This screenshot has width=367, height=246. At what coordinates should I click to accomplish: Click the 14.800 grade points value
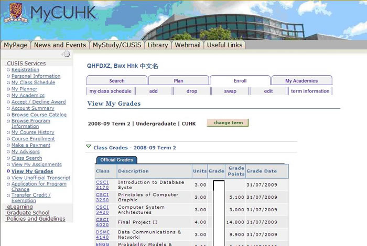(235, 222)
